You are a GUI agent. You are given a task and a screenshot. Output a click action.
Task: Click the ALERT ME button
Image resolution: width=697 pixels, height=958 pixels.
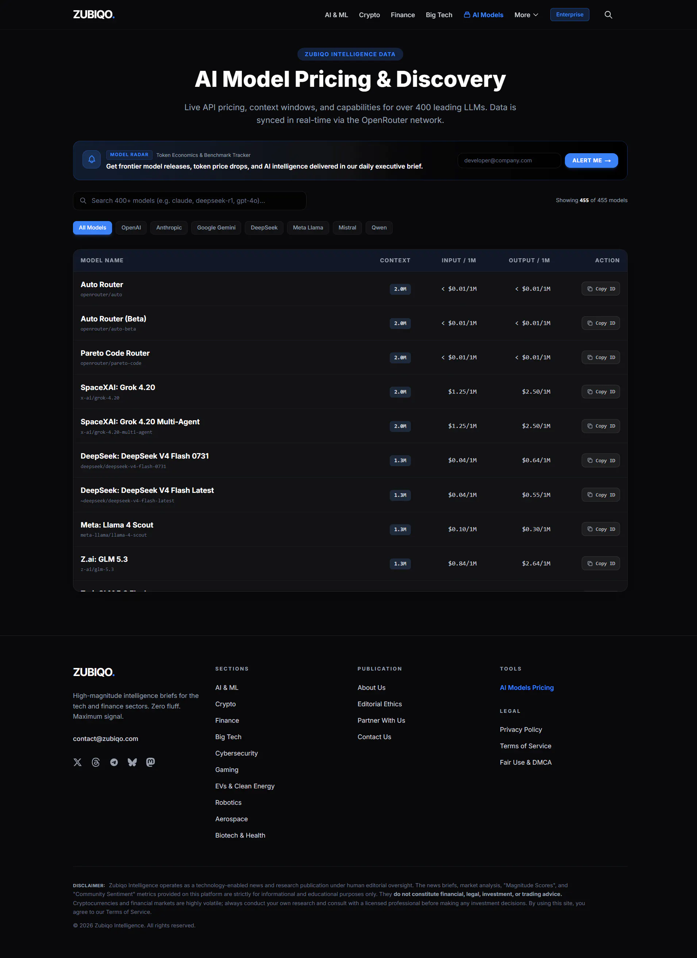tap(592, 161)
